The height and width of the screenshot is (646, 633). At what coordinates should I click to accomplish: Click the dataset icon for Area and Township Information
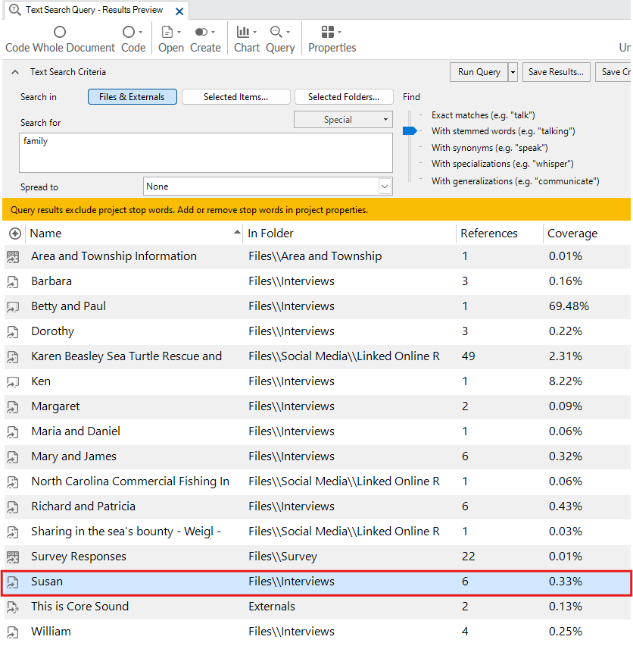coord(13,257)
